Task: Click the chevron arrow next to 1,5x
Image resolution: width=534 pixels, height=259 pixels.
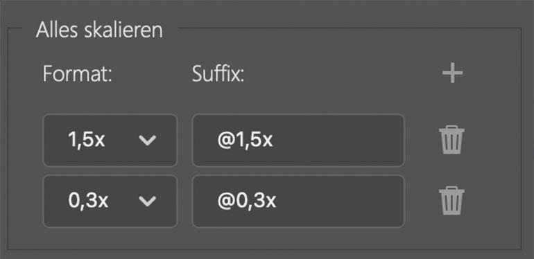Action: click(x=148, y=141)
